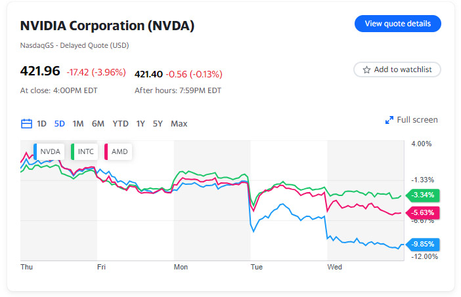Click the calendar date range icon
Image resolution: width=461 pixels, height=297 pixels.
click(x=26, y=123)
